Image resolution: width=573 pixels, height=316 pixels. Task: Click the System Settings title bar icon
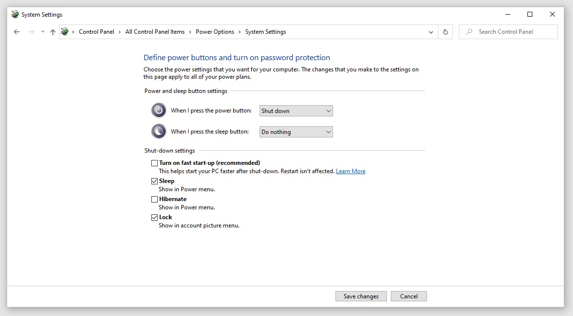(x=15, y=15)
